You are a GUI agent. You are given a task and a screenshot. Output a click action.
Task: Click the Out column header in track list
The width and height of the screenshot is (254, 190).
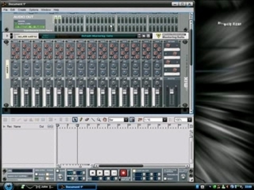pyautogui.click(x=42, y=126)
